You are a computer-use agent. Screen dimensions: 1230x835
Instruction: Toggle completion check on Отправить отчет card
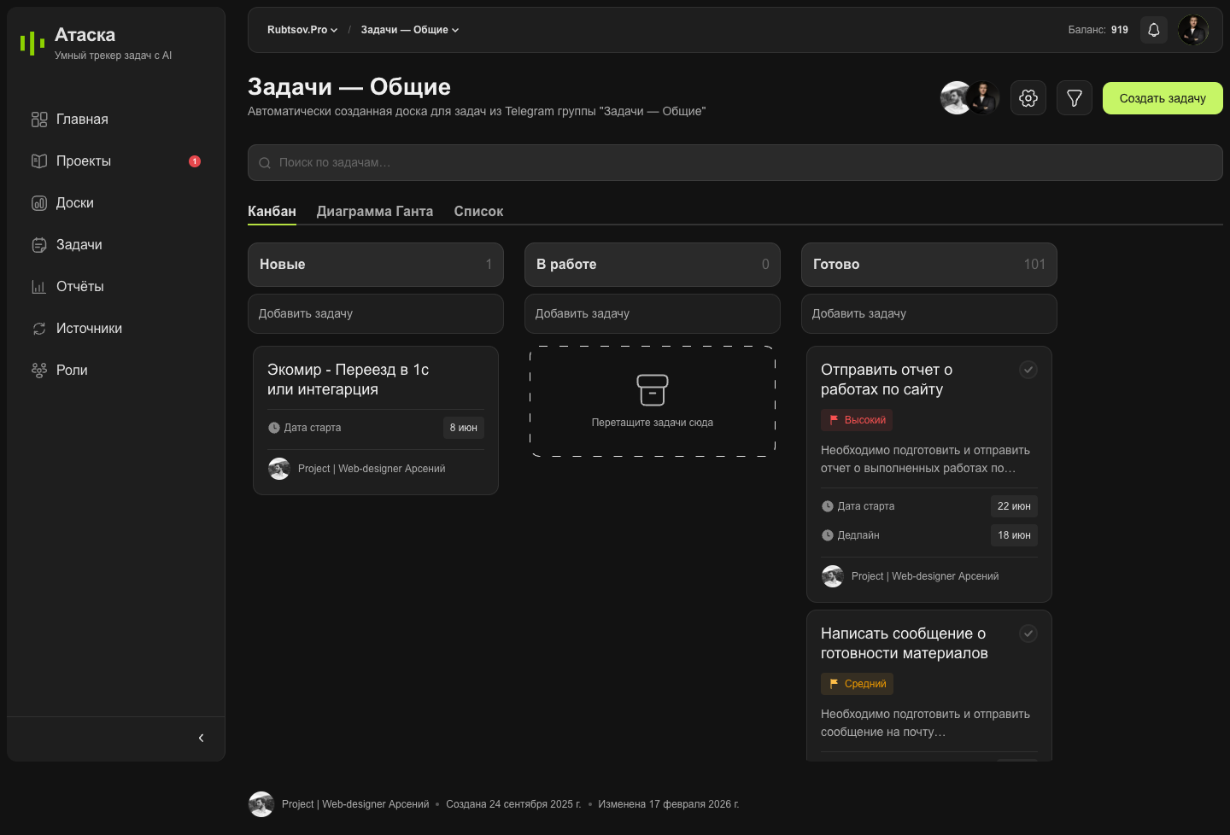click(1028, 370)
